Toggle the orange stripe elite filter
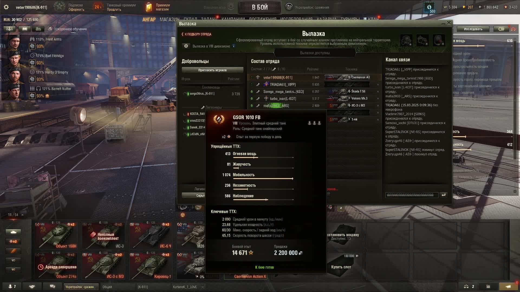Image resolution: width=520 pixels, height=292 pixels. tap(13, 251)
